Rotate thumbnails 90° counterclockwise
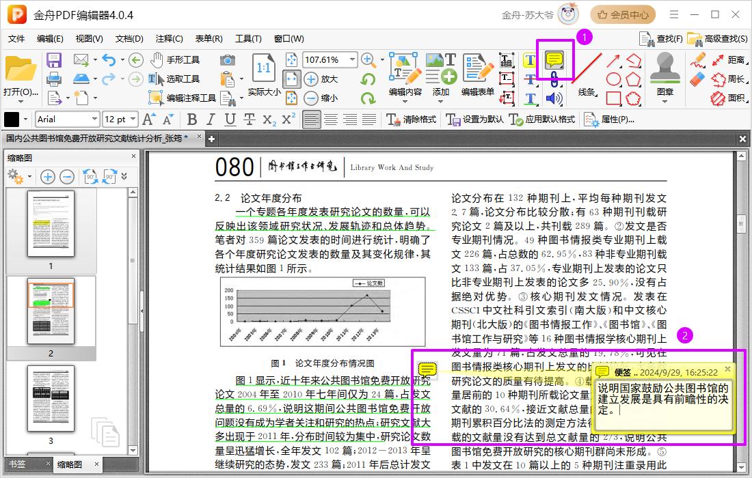This screenshot has width=752, height=478. point(90,177)
